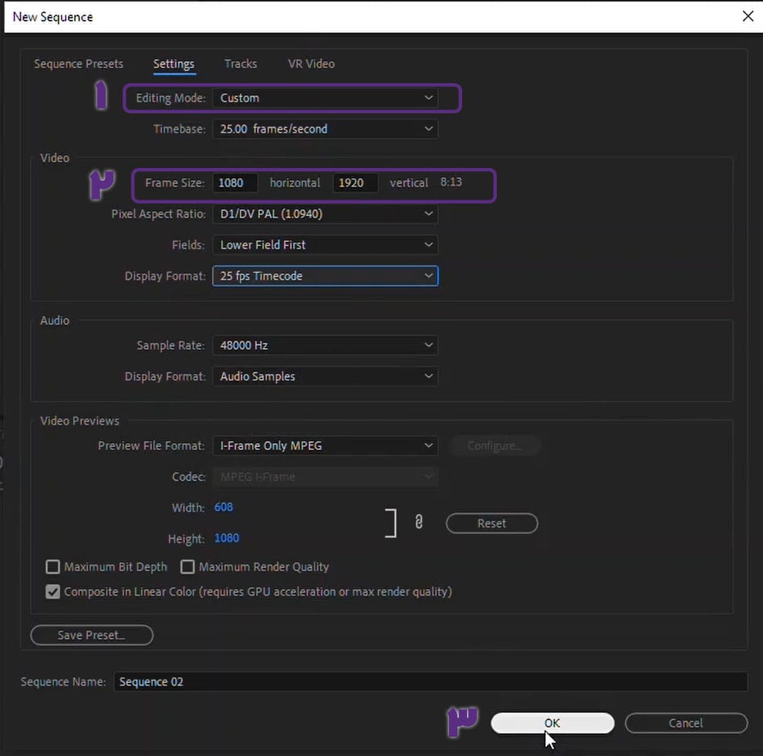Close the New Sequence dialog
The width and height of the screenshot is (763, 756).
click(747, 16)
